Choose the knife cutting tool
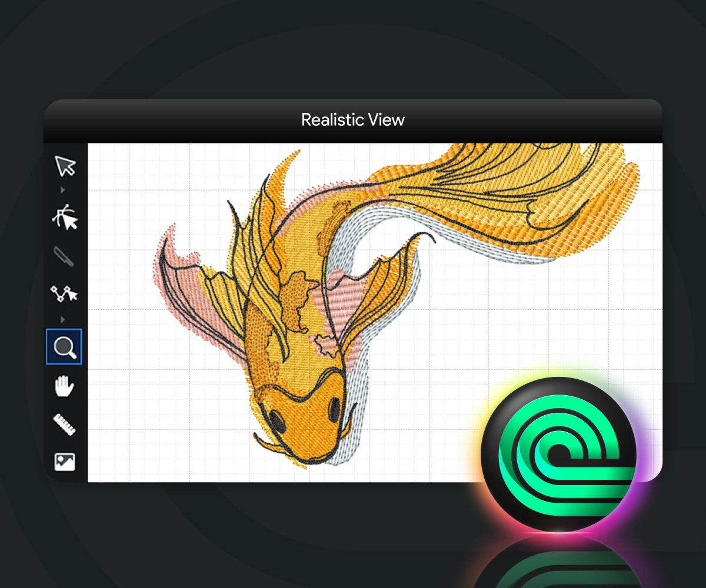Image resolution: width=706 pixels, height=588 pixels. pos(64,256)
